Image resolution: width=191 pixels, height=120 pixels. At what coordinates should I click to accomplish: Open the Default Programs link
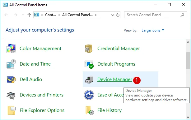point(116,64)
